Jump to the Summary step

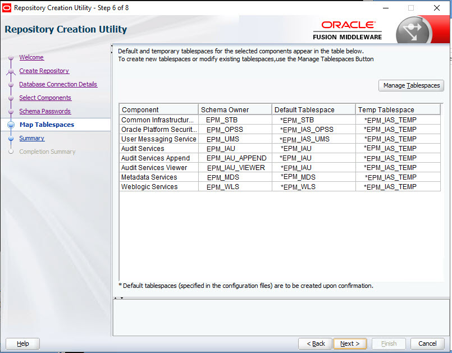click(x=31, y=138)
